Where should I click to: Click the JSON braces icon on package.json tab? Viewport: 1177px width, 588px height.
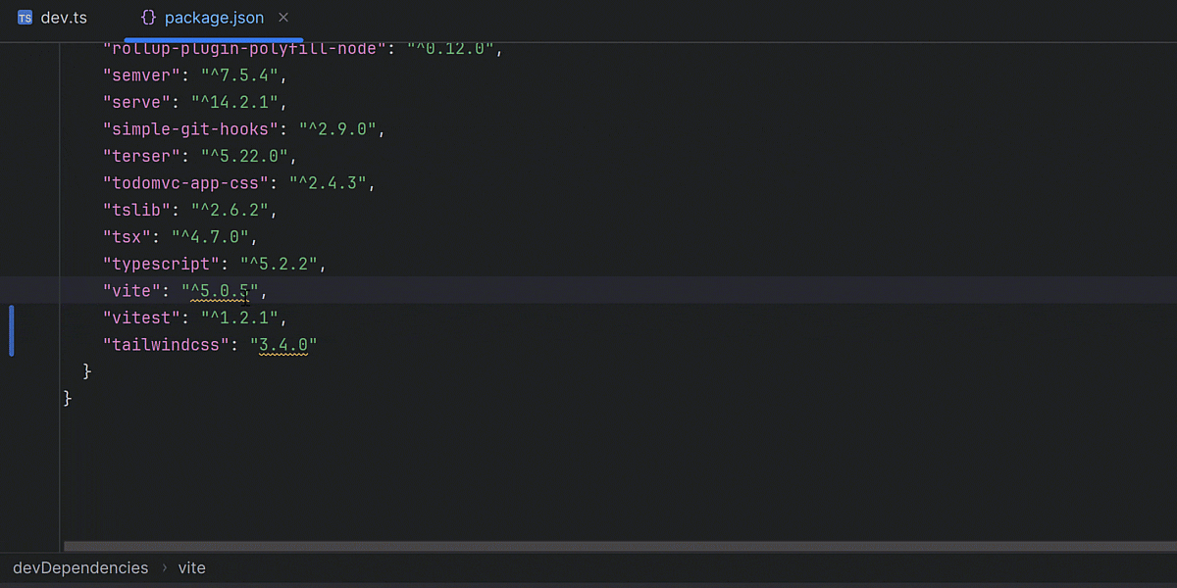click(x=148, y=17)
